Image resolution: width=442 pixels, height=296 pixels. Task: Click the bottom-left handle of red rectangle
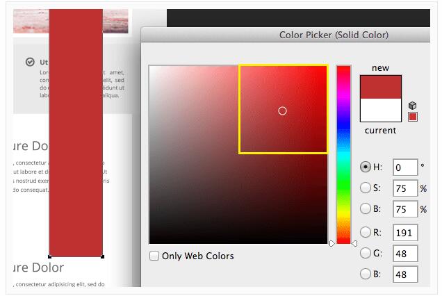click(49, 256)
